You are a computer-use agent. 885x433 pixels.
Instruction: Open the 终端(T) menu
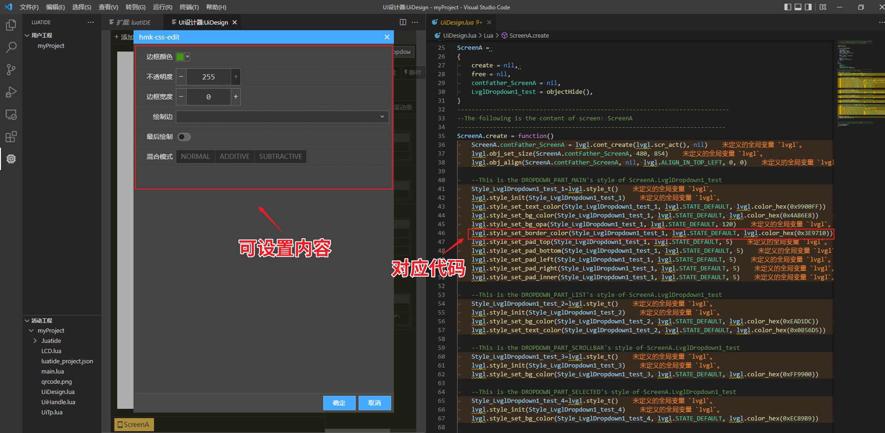point(189,7)
